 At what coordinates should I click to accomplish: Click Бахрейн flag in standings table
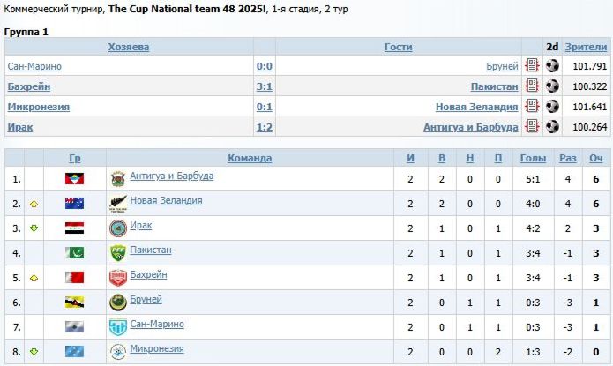click(75, 278)
